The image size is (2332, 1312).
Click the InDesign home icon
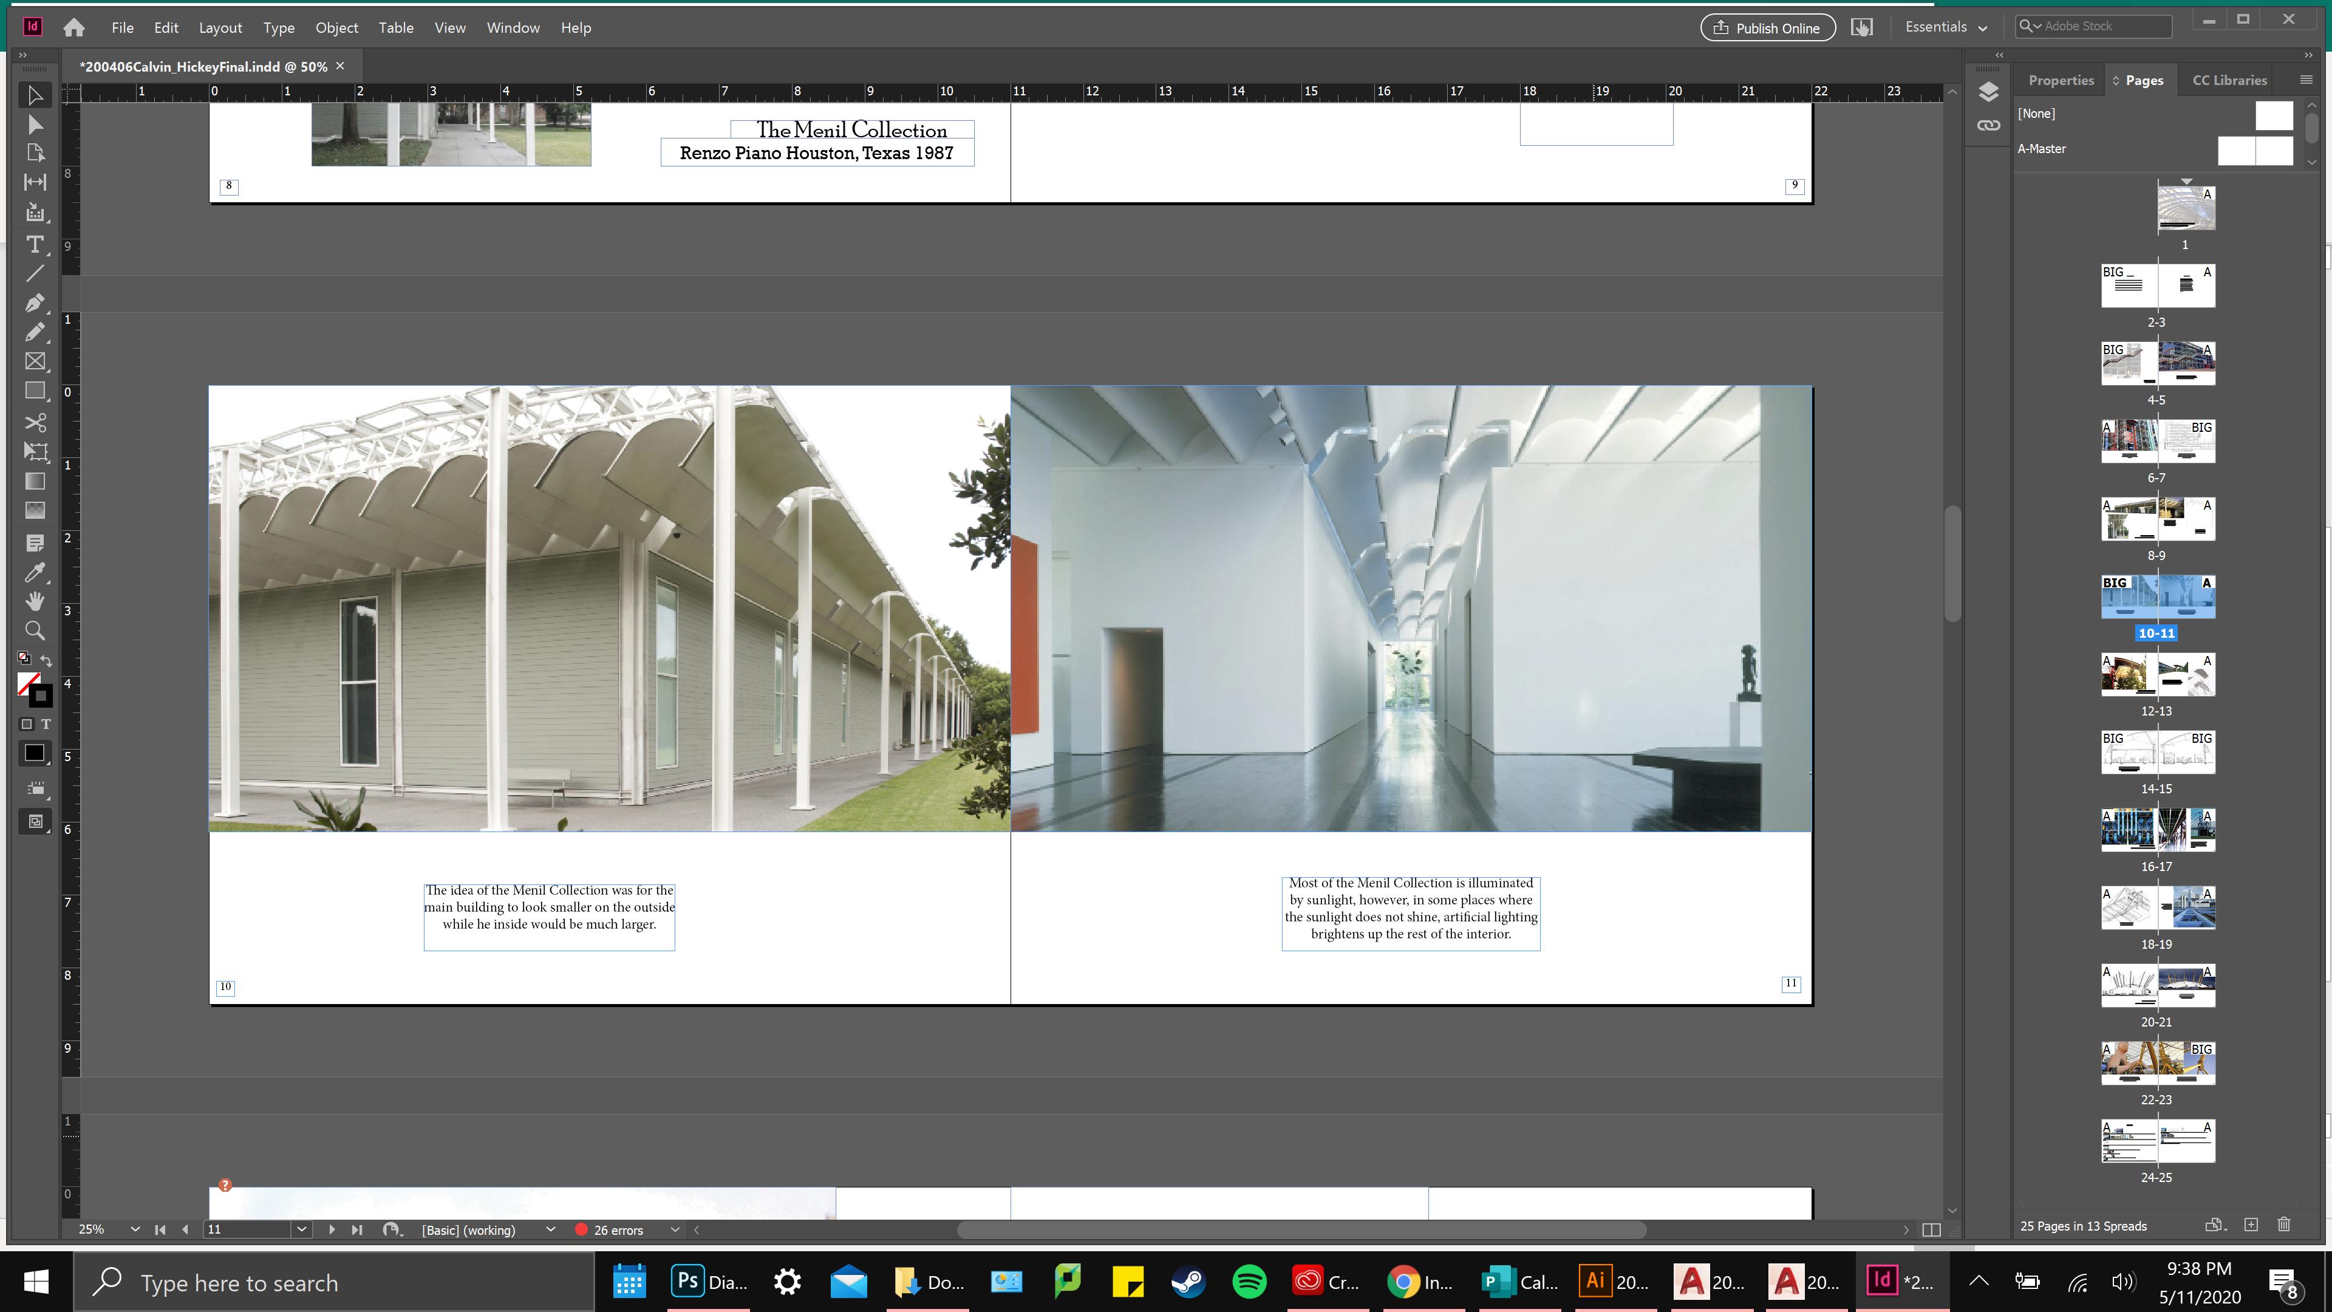[74, 27]
